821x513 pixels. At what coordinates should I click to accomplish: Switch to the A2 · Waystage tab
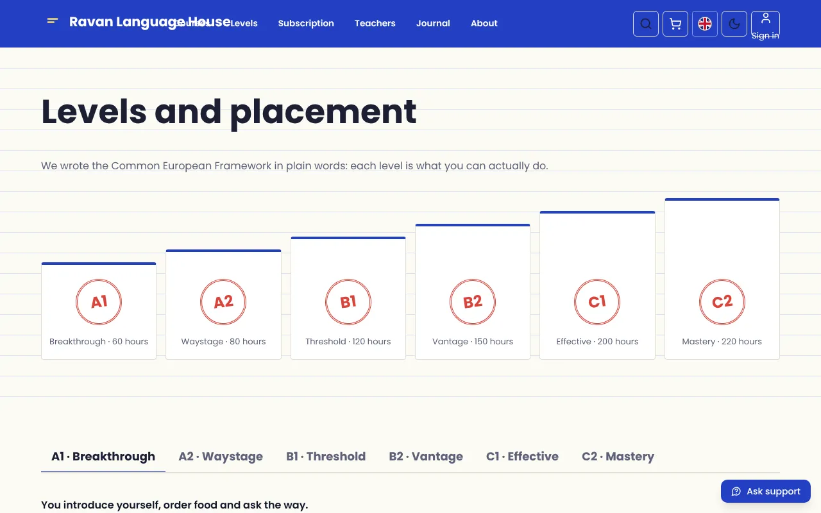(x=221, y=457)
